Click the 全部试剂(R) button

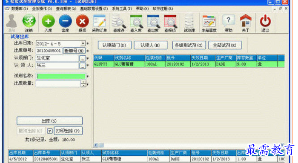tap(225, 45)
